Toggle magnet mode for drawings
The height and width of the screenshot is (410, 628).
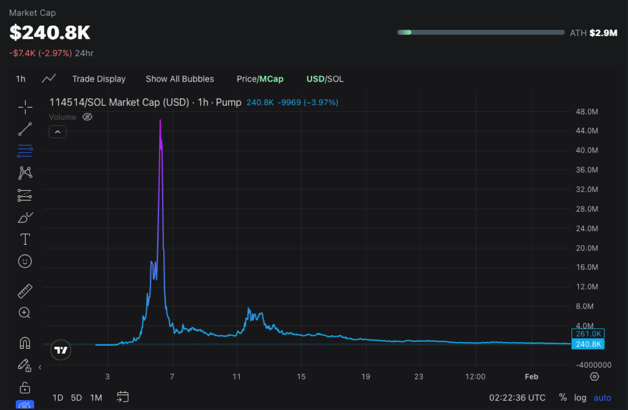pos(25,343)
